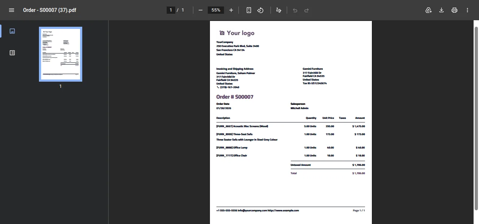Click the [FURN_7777] Office Chair line
This screenshot has height=224, width=479.
point(232,156)
